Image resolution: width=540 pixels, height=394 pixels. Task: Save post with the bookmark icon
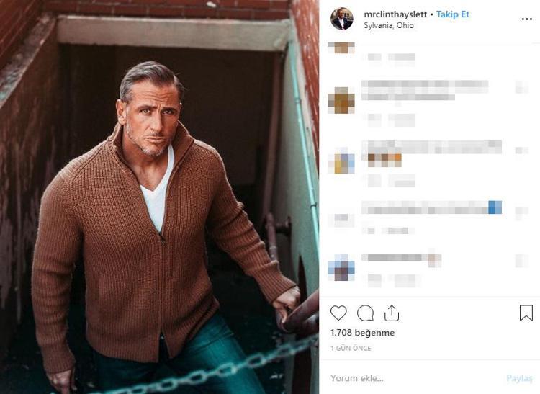[x=526, y=313]
